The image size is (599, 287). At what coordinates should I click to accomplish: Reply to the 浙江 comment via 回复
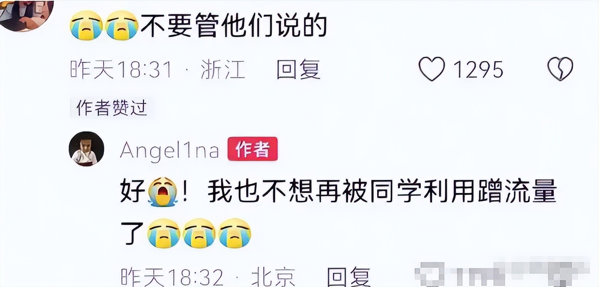[x=299, y=69]
